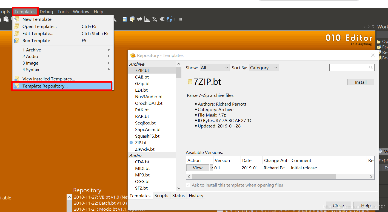Open the Histogram tool icon
Viewport: 388px width, 212px height.
[147, 19]
